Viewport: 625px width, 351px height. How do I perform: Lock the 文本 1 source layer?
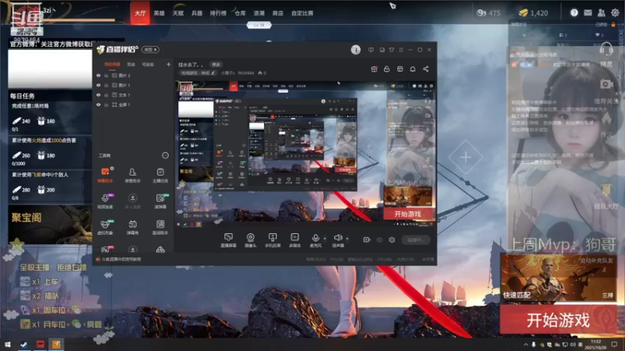click(106, 95)
